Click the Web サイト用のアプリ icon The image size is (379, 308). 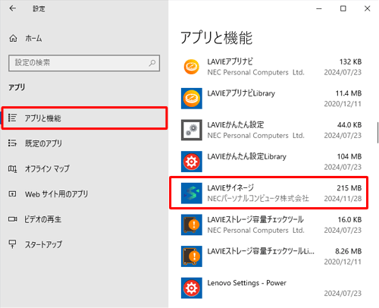point(12,194)
